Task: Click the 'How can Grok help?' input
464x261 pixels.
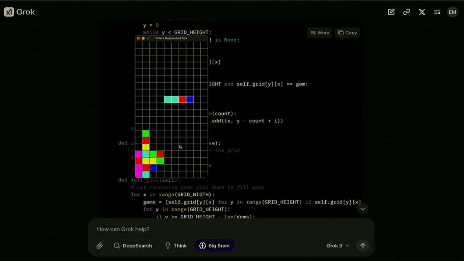Action: [x=230, y=229]
